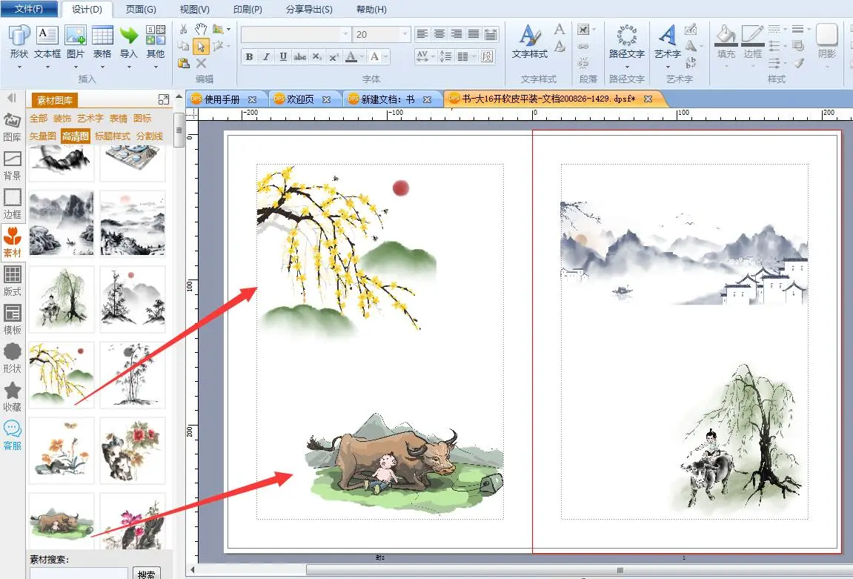Pop out the 素材图库 panel

[x=164, y=99]
